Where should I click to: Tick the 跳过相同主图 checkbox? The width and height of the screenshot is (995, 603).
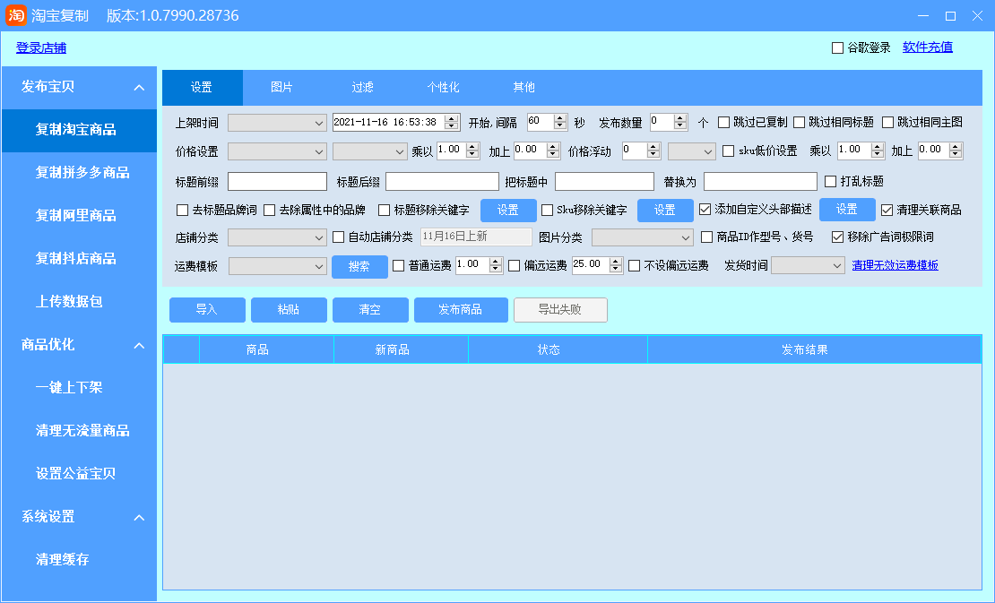tap(888, 123)
